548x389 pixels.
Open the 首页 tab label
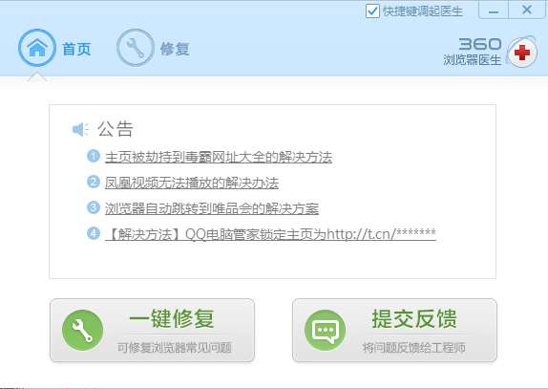[x=76, y=49]
